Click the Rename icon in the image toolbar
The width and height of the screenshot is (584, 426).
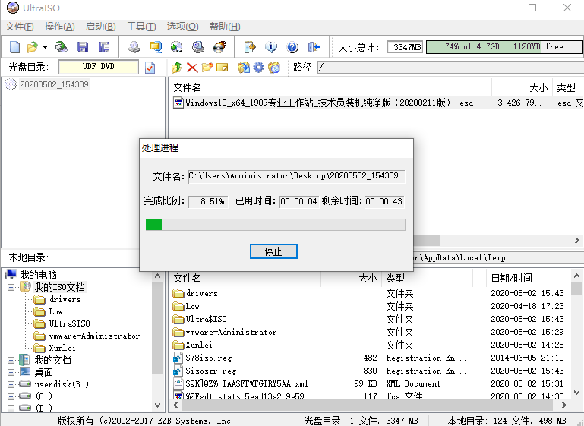tap(223, 68)
